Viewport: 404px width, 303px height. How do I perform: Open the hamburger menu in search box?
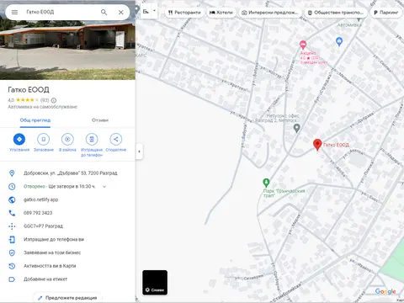coord(14,12)
